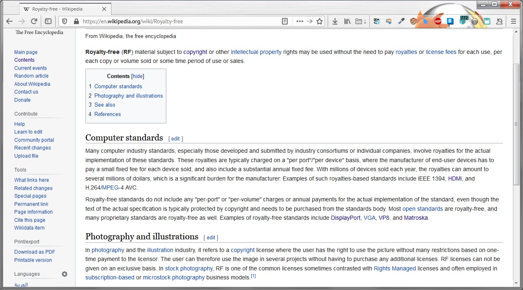The width and height of the screenshot is (523, 290).
Task: Open the extension with 772 badge
Action: tap(463, 20)
